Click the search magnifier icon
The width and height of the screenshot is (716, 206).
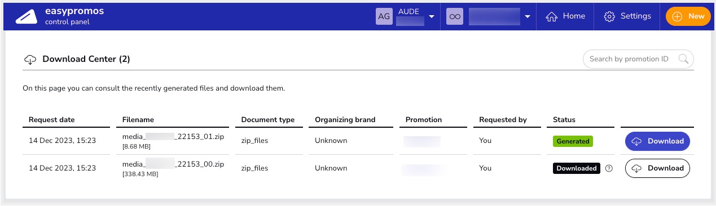pyautogui.click(x=683, y=59)
